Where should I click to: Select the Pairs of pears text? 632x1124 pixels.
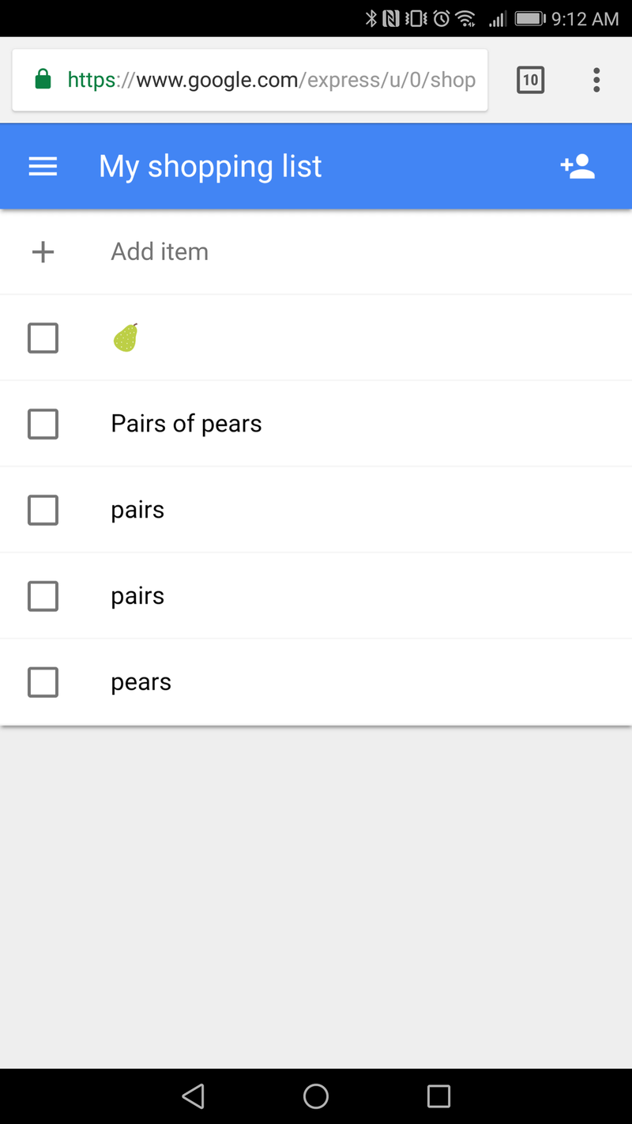click(x=186, y=424)
